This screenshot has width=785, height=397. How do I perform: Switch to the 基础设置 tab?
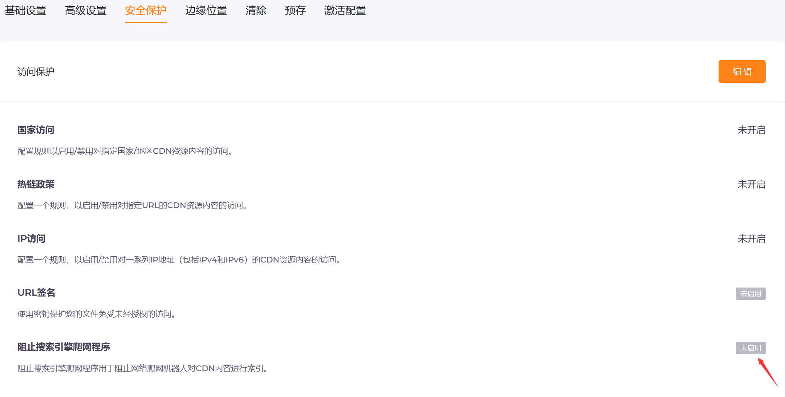click(x=25, y=11)
